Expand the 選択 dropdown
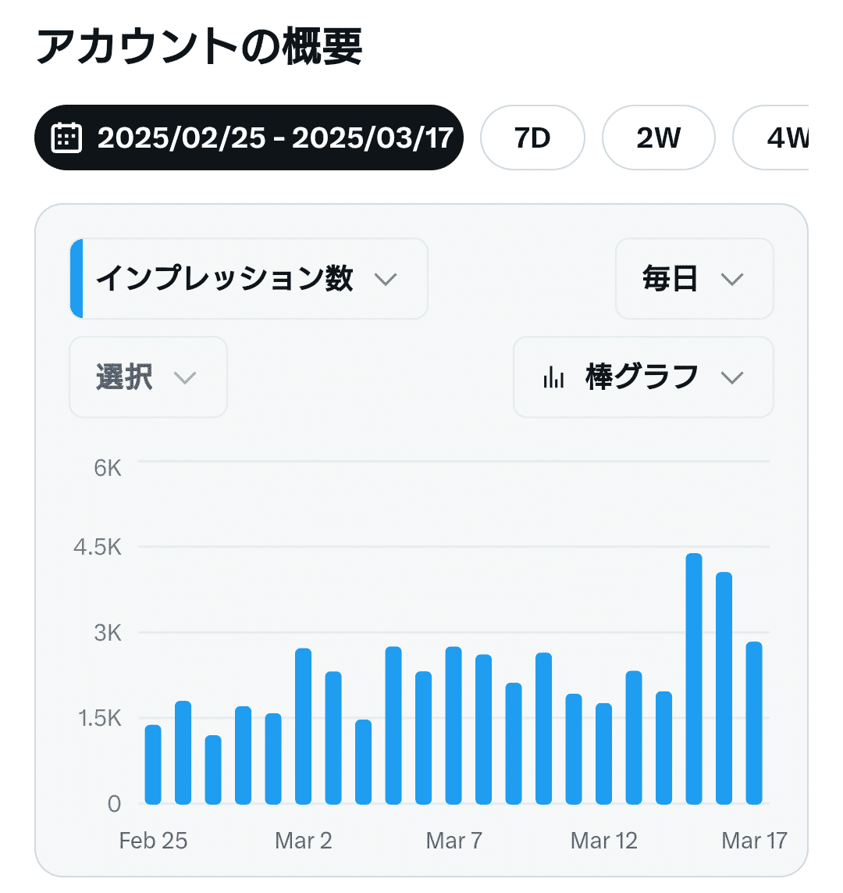 [x=148, y=377]
